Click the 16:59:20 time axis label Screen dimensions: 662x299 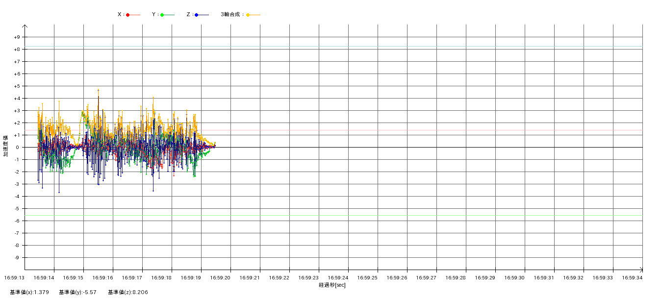(x=220, y=277)
